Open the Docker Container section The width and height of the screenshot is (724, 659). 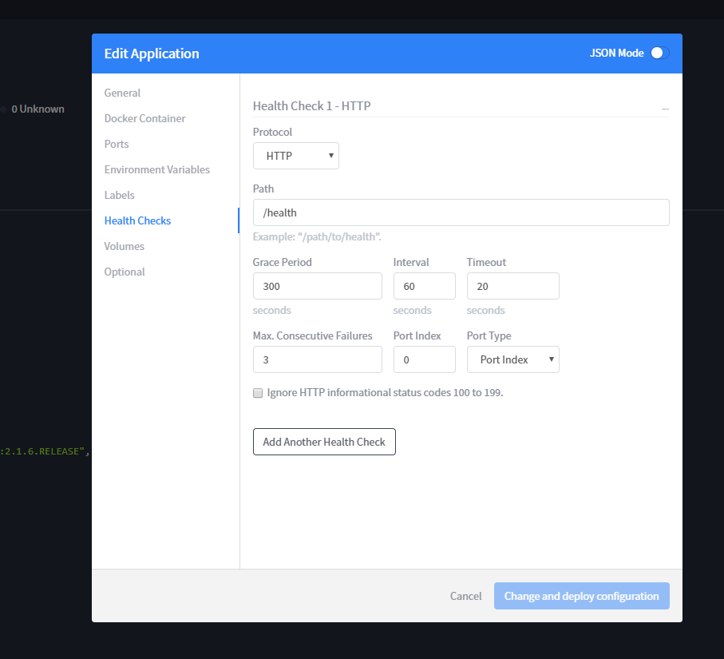point(144,118)
